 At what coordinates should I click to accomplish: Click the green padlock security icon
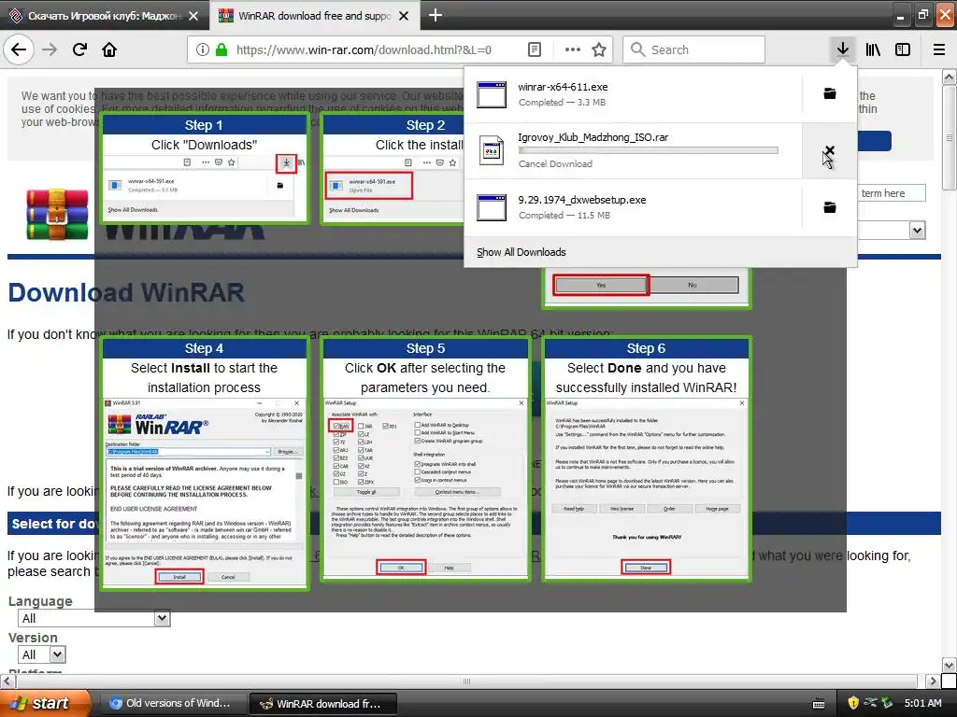[221, 49]
